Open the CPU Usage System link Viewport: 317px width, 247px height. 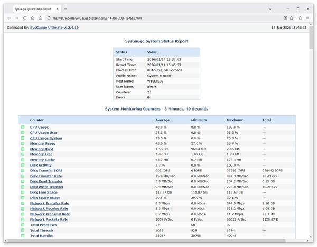46,138
